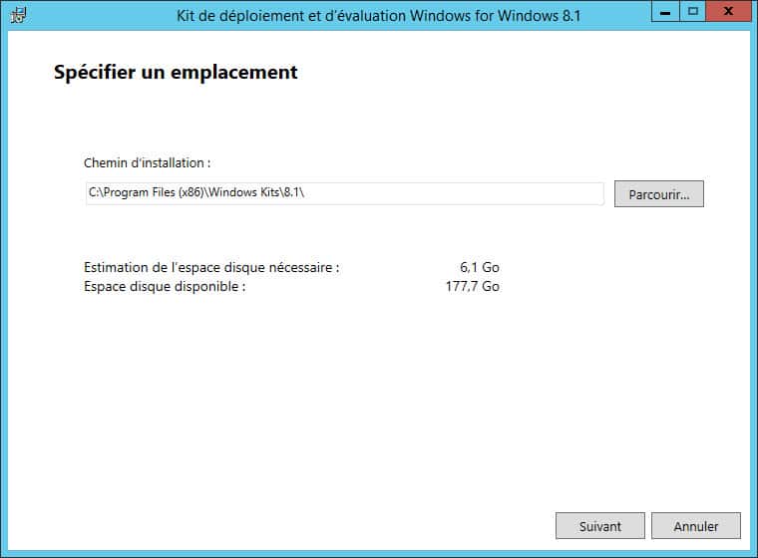Cancel setup with the Annuler button
Viewport: 758px width, 558px height.
[x=695, y=526]
